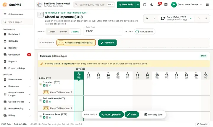Image resolution: width=213 pixels, height=127 pixels.
Task: Open the Demo Hotel Owner user menu
Action: pyautogui.click(x=186, y=5)
